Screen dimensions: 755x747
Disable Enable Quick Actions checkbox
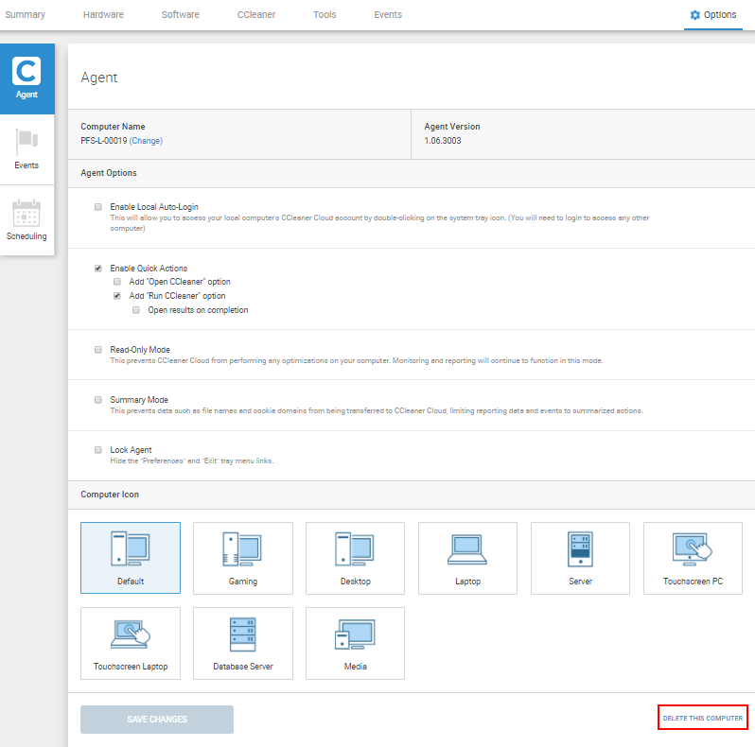tap(98, 269)
